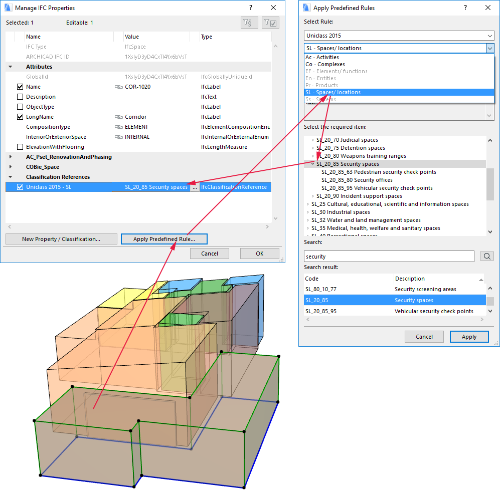Select SL_20_80 Weapons training ranges
This screenshot has height=492, width=500.
coord(361,156)
